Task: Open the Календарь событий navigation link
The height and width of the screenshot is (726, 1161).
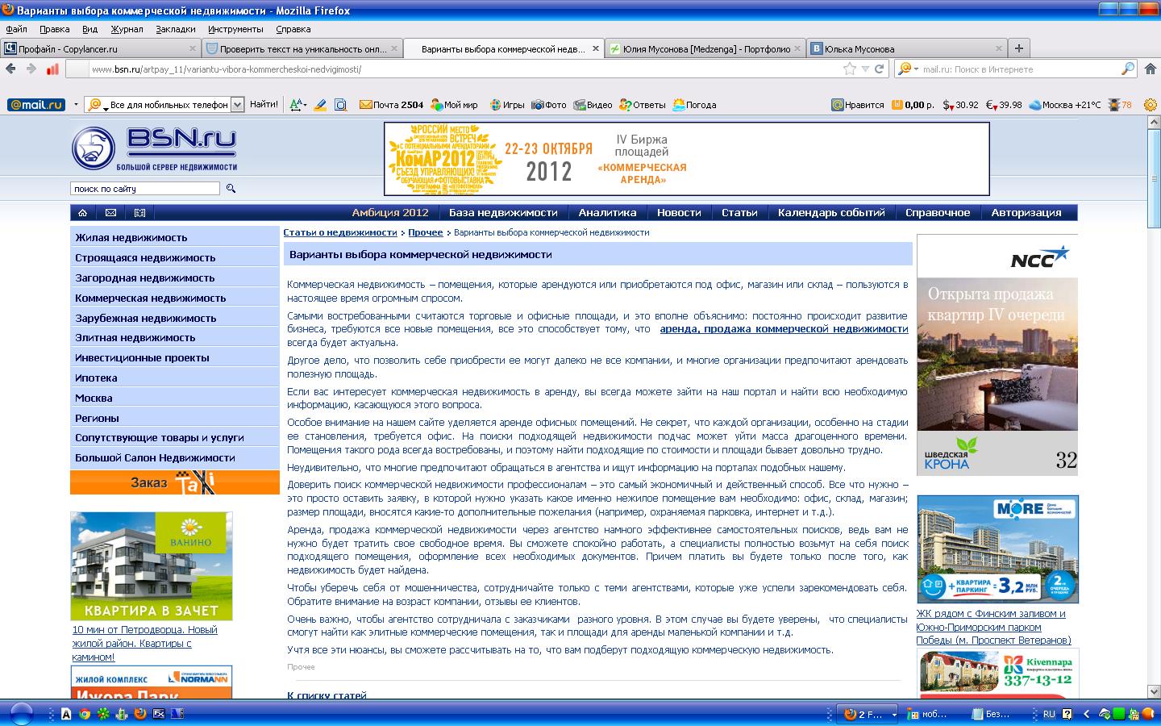Action: [x=831, y=213]
